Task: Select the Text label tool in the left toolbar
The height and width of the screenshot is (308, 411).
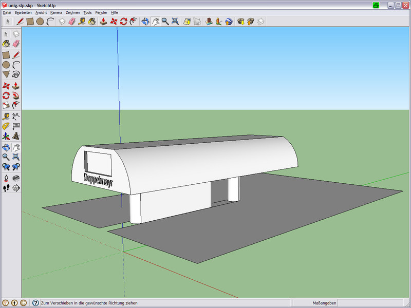Action: point(16,126)
